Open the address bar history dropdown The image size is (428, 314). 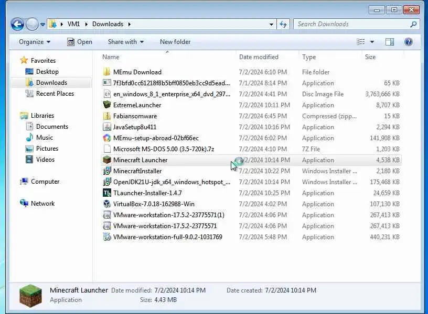point(271,24)
